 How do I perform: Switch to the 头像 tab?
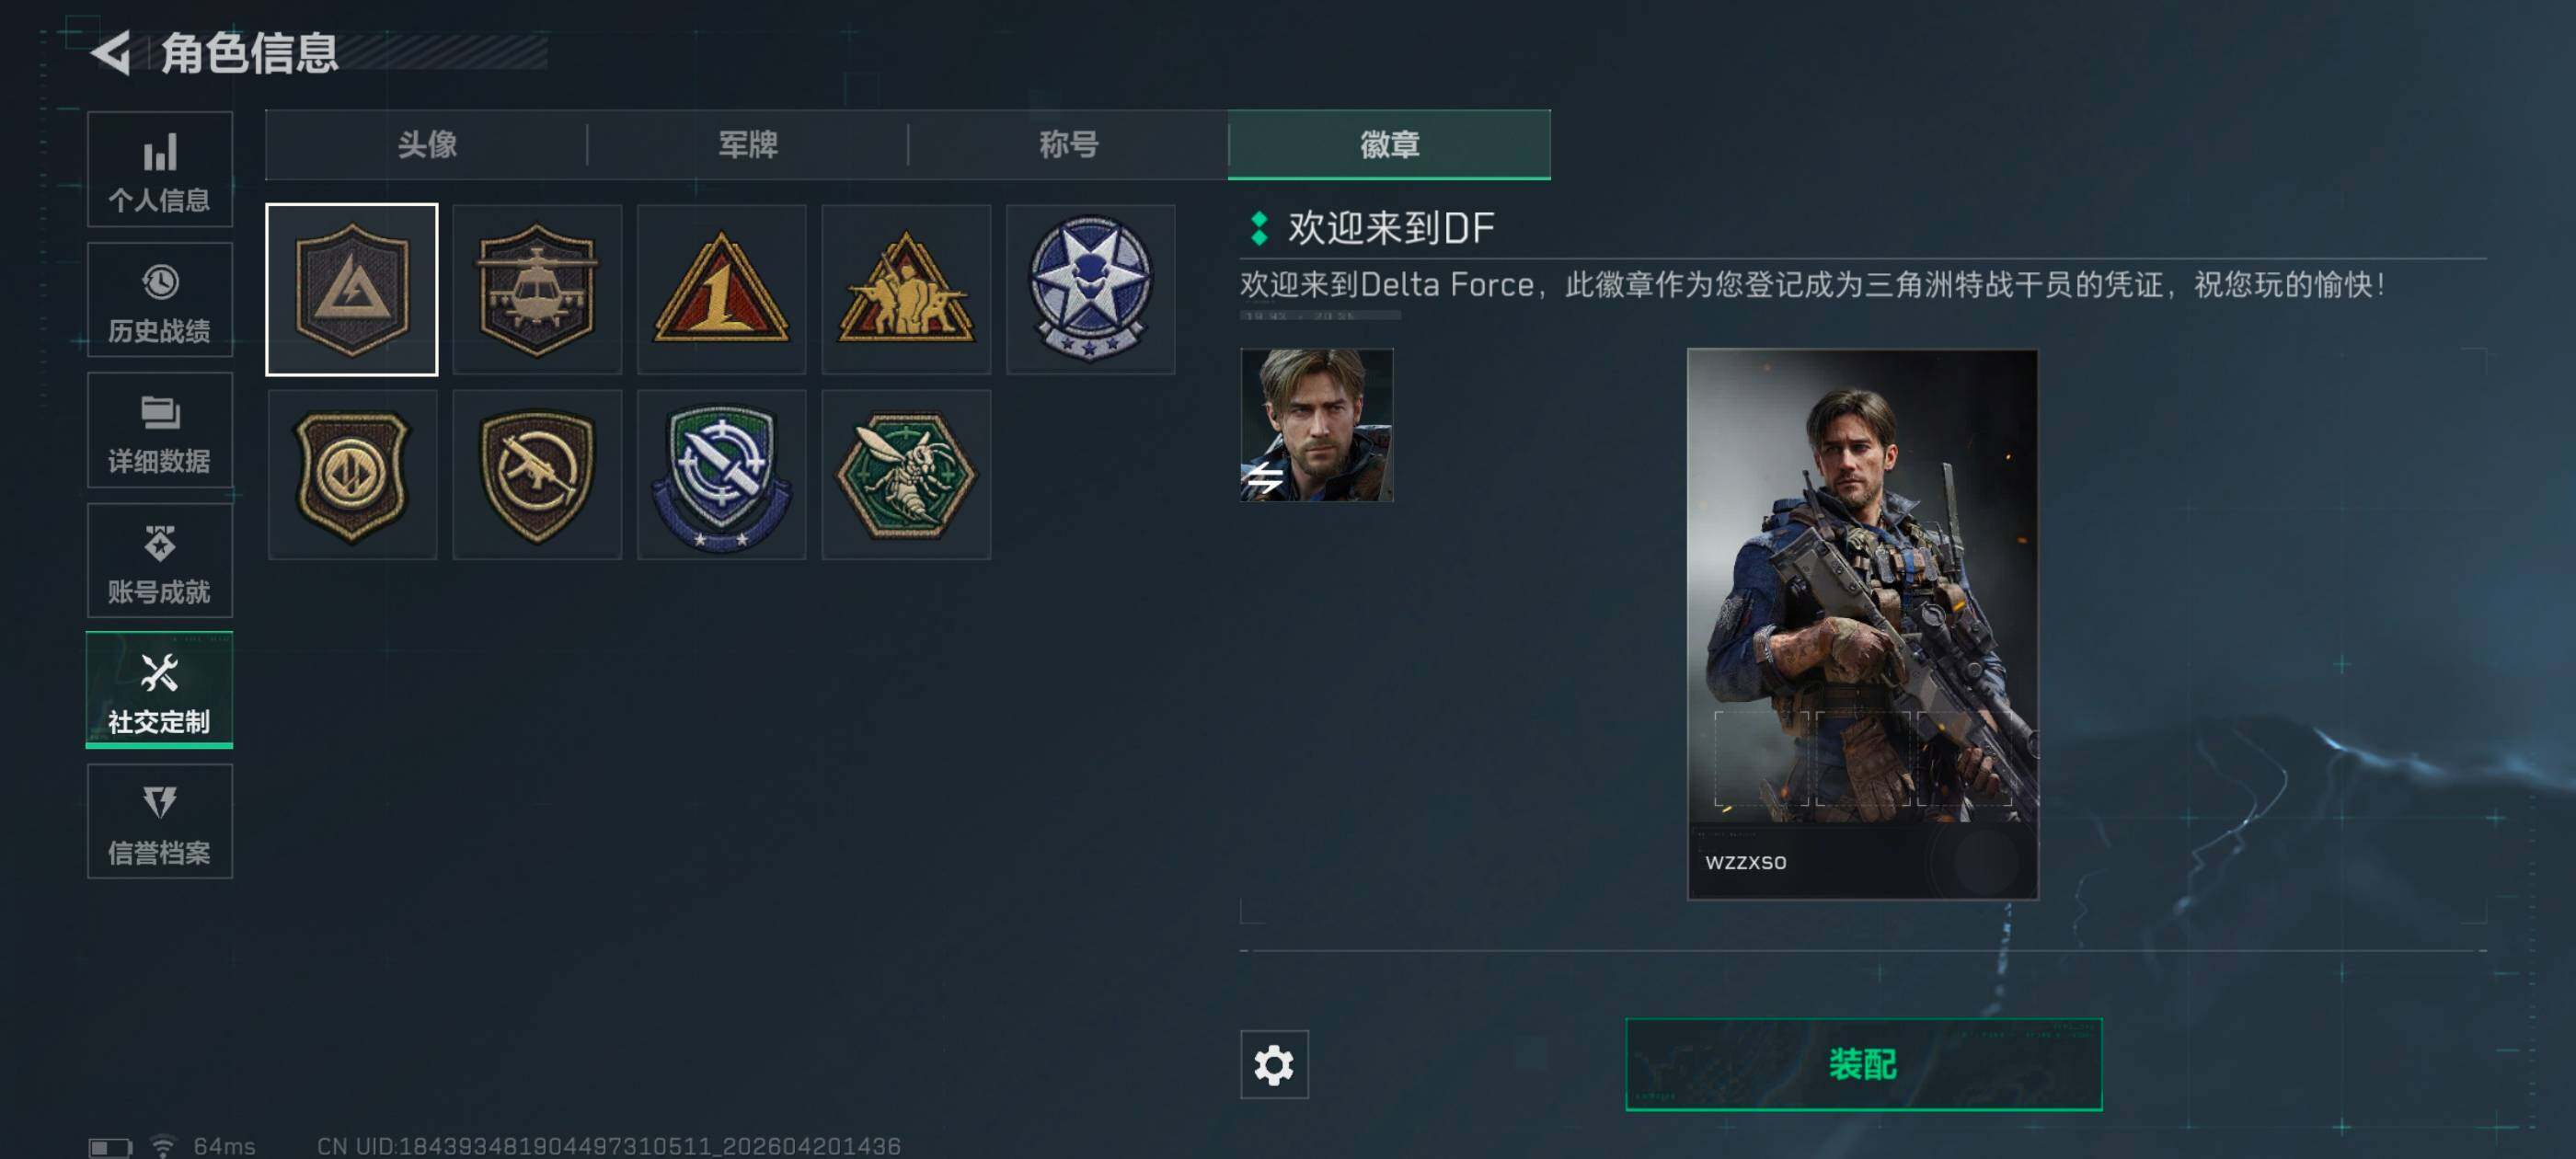coord(427,145)
